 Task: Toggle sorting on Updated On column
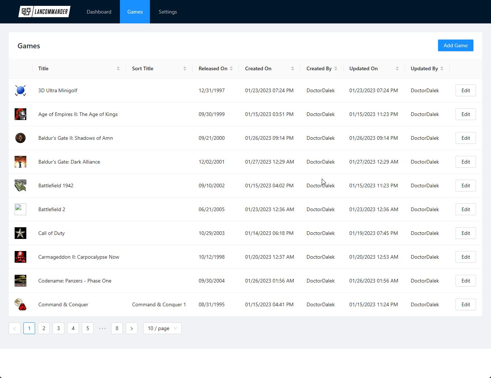click(374, 68)
